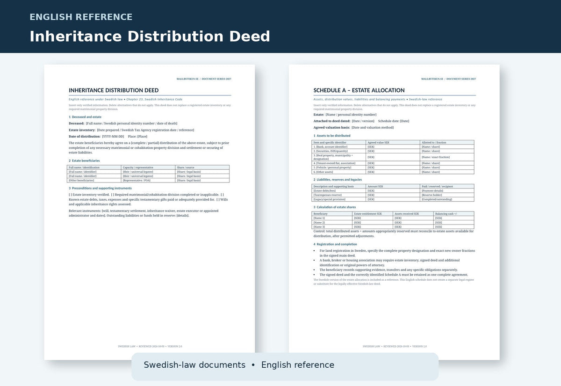Click the '[Reserve holder]' cell
Viewport: 561px width, 386px height.
447,195
